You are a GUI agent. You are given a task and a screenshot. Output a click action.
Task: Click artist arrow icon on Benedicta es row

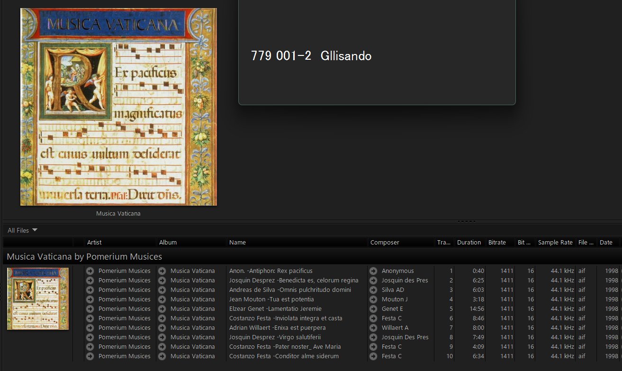90,281
